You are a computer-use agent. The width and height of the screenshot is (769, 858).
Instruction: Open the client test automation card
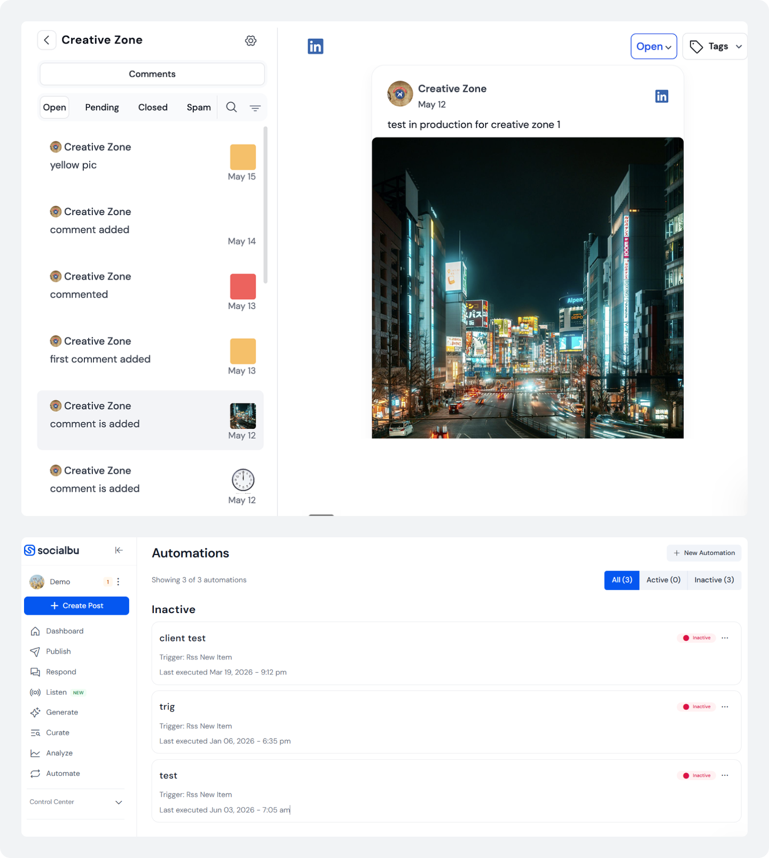[446, 653]
